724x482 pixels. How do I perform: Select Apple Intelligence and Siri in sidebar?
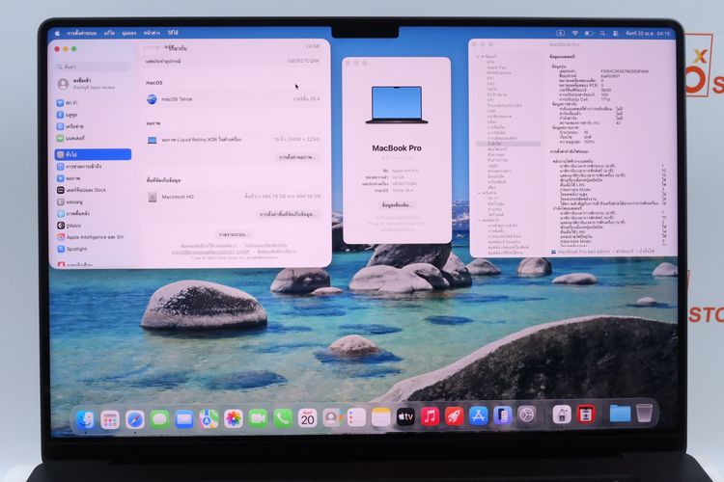[93, 237]
